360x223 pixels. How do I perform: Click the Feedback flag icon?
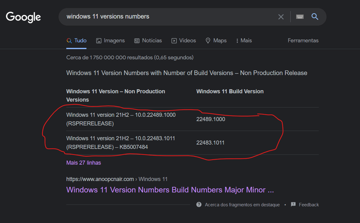click(x=293, y=204)
